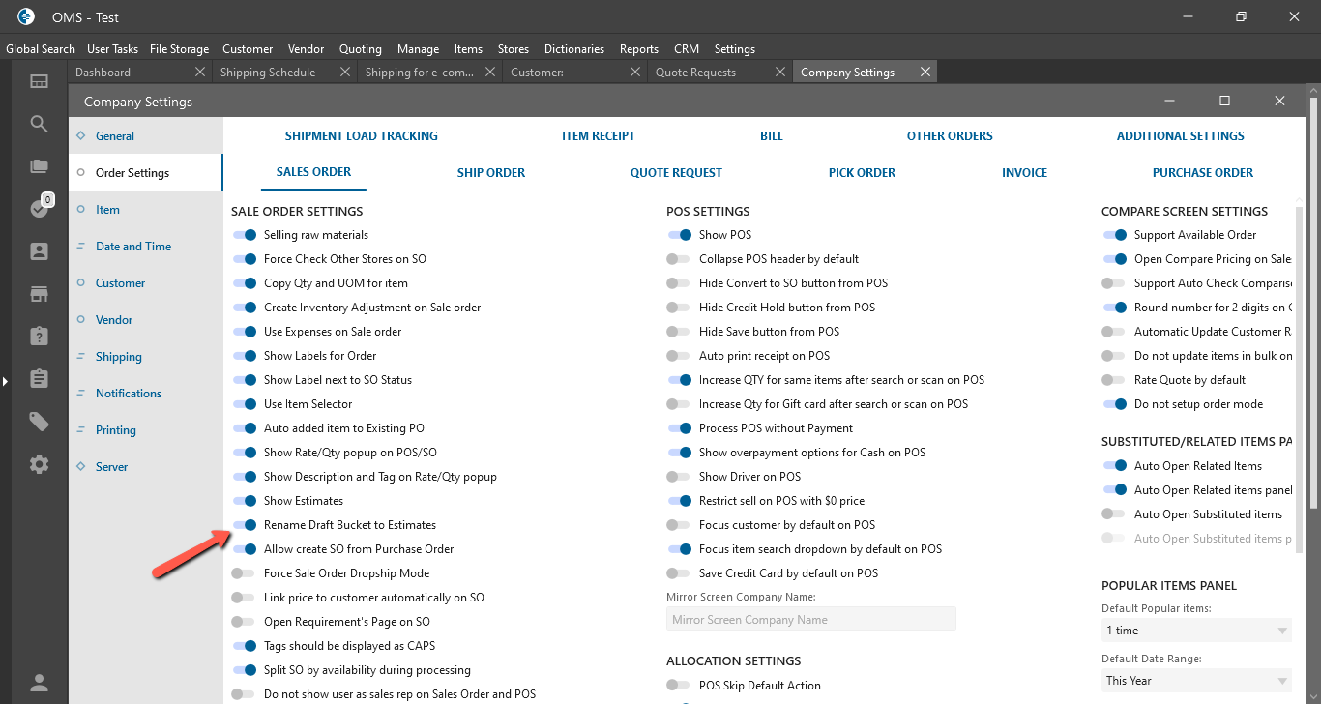Click the price tag sidebar icon
Viewport: 1321px width, 704px height.
click(39, 422)
